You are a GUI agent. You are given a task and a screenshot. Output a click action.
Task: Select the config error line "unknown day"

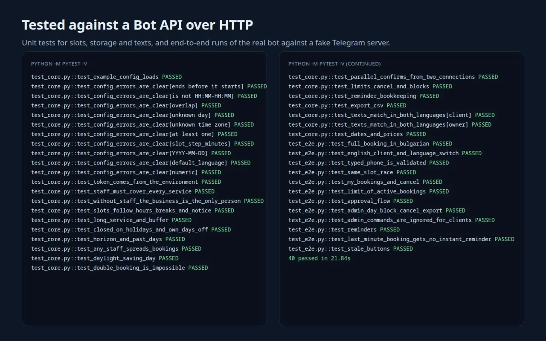(x=133, y=115)
